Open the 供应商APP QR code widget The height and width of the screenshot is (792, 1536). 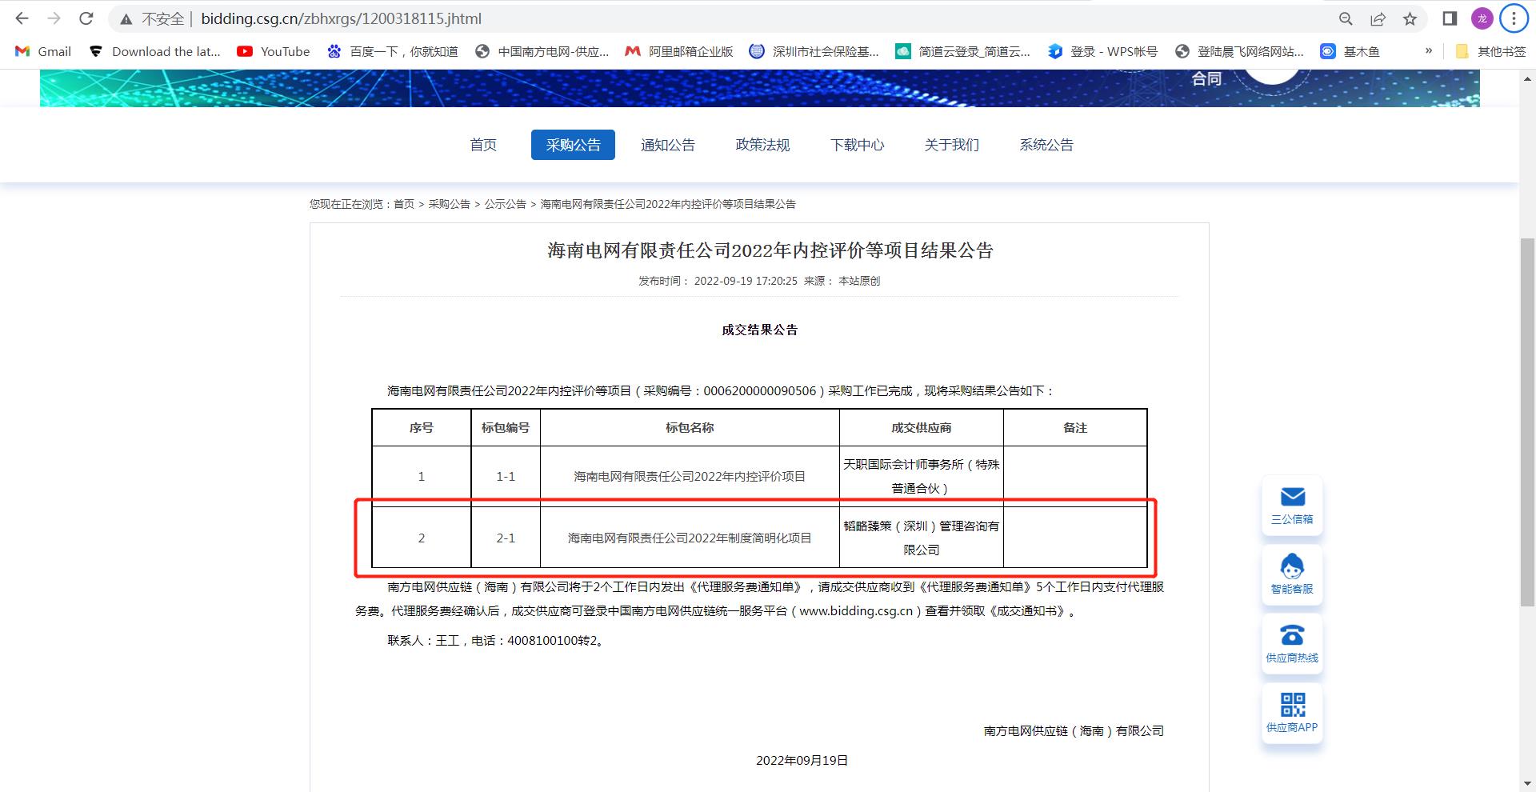point(1292,714)
